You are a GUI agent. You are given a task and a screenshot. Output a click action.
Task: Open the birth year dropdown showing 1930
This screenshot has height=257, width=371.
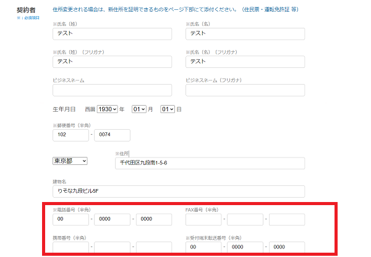[x=107, y=109]
